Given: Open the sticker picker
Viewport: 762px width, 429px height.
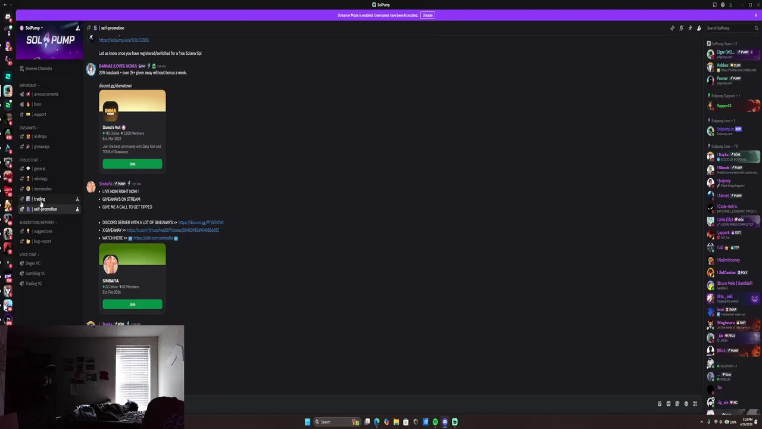Looking at the screenshot, I should [x=677, y=404].
